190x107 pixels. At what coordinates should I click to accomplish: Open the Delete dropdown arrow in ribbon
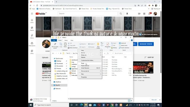(94, 44)
